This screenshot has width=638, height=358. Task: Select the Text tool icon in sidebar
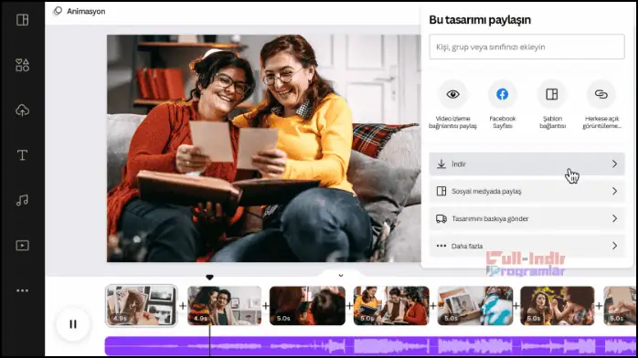point(22,155)
